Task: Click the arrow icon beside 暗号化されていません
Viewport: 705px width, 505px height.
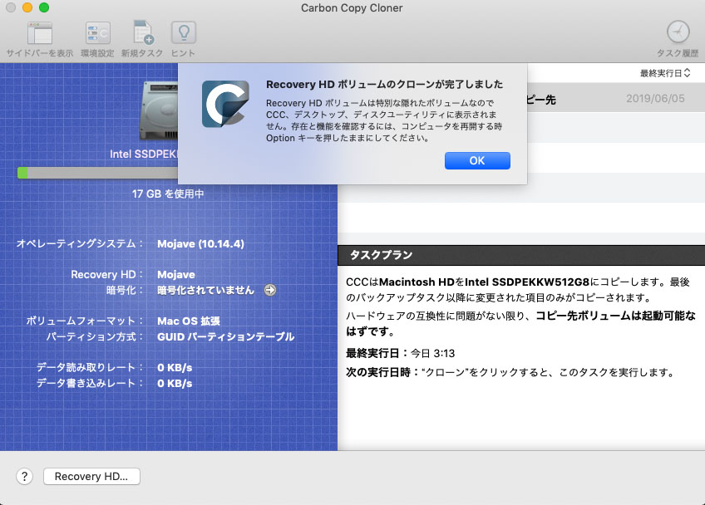Action: [x=269, y=290]
